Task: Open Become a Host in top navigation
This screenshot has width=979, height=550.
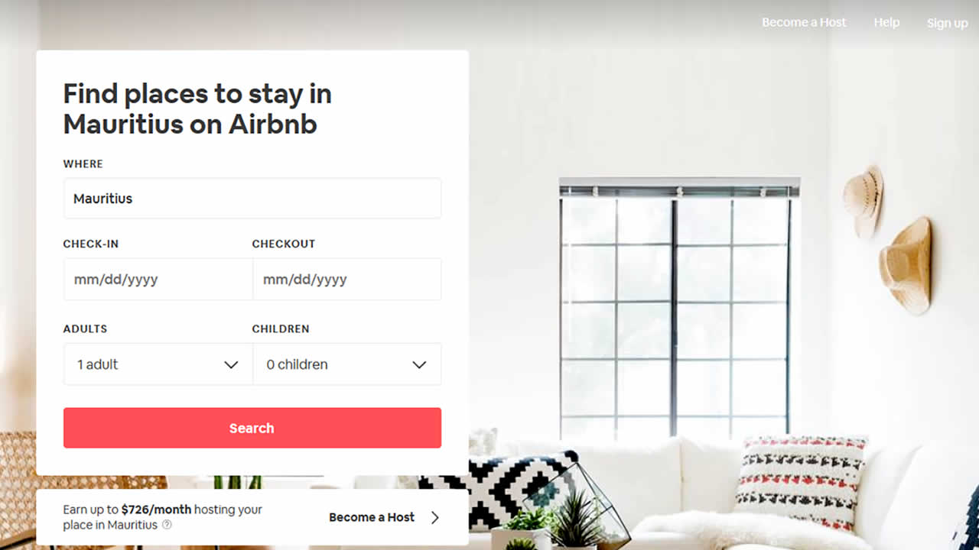Action: click(804, 22)
